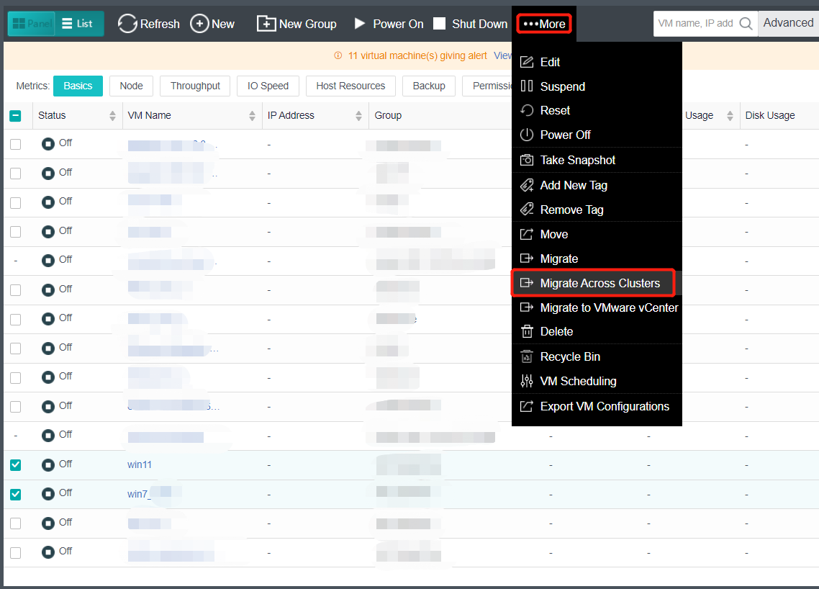The image size is (819, 589).
Task: Click the New VM plus icon
Action: pyautogui.click(x=199, y=24)
